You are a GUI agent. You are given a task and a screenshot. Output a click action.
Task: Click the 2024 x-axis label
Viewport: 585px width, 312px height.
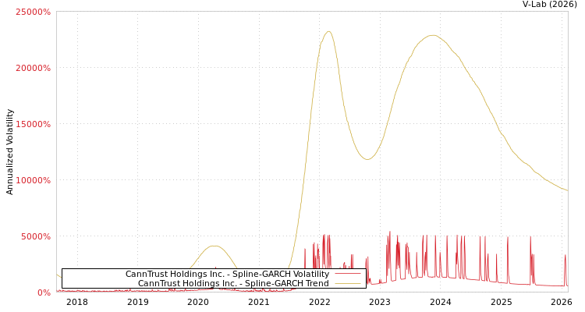[440, 302]
